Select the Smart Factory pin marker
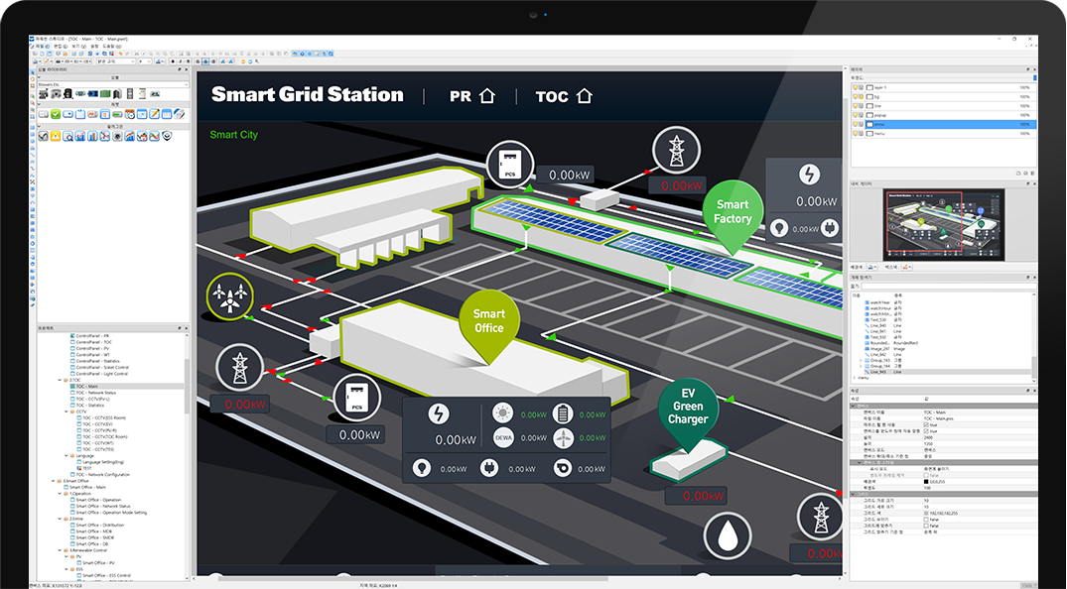This screenshot has width=1067, height=589. (733, 216)
